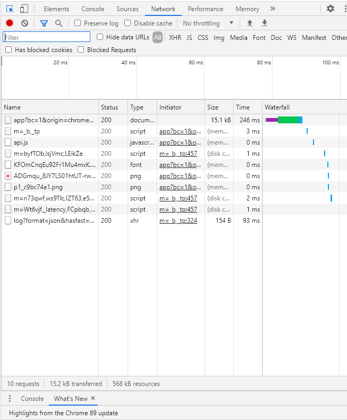Close the What's New drawer tab
The image size is (347, 420).
point(93,398)
